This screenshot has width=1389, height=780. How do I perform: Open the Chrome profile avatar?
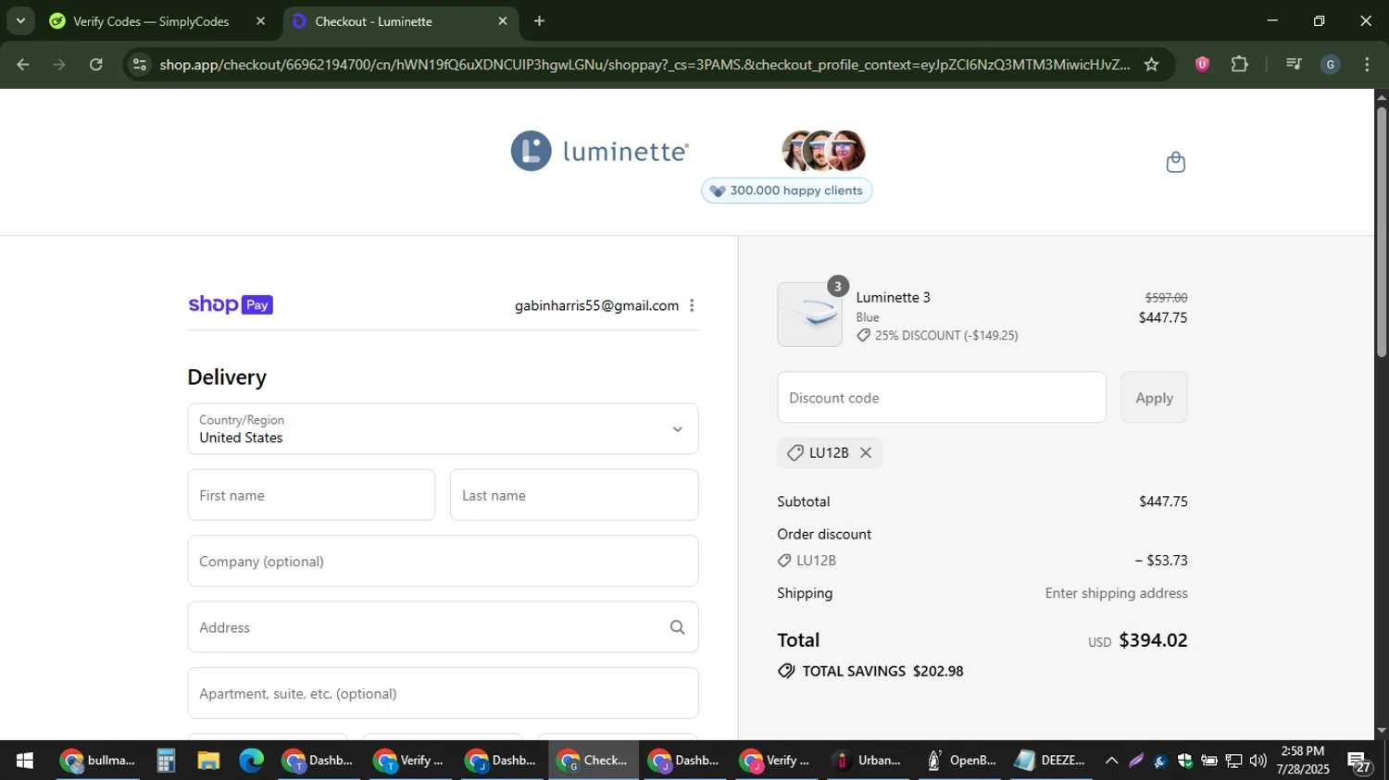click(x=1330, y=64)
